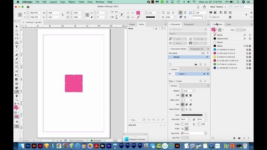Screen dimensions: 267x150
Task: Open the Swatches panel menu
Action: pyautogui.click(x=251, y=24)
